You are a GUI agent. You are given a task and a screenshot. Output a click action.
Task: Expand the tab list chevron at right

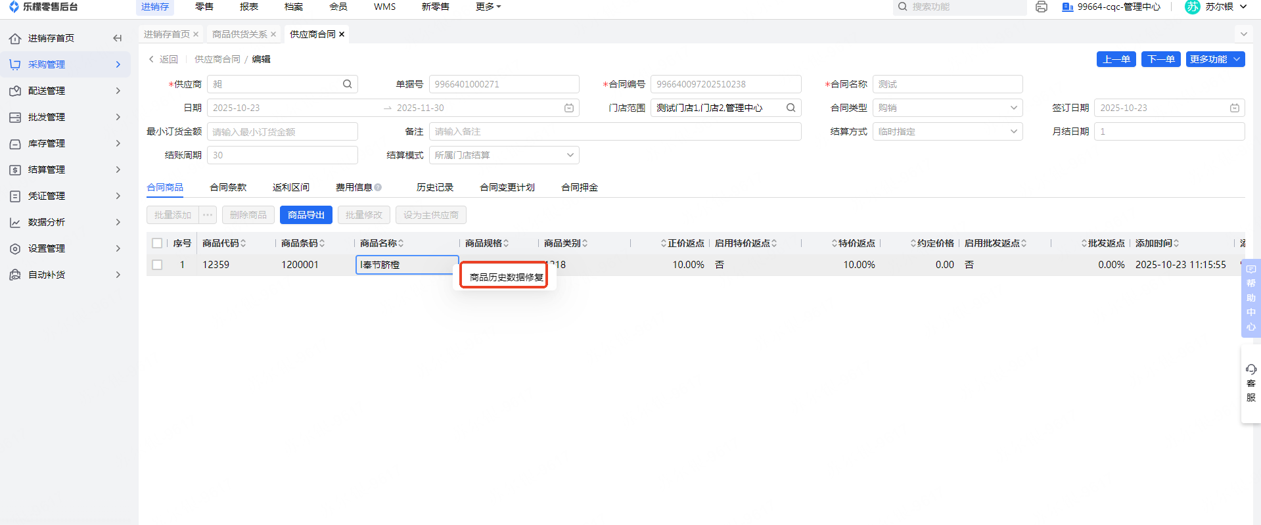[1243, 34]
